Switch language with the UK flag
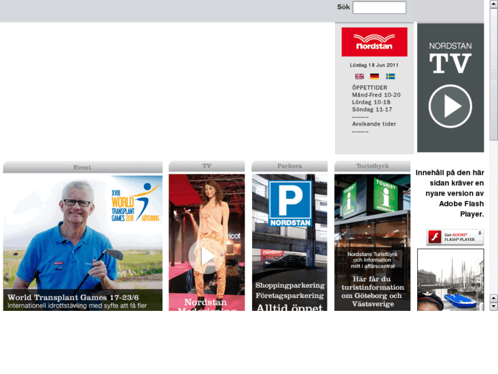 click(x=359, y=76)
